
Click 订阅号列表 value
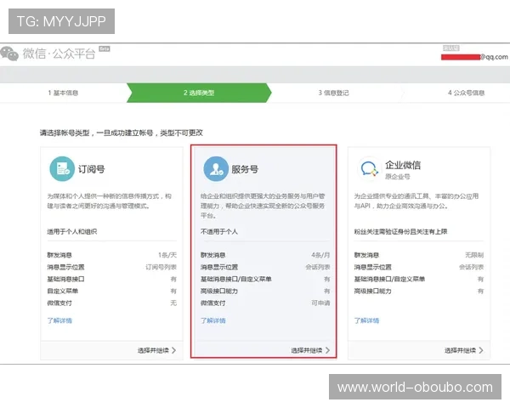coord(161,267)
